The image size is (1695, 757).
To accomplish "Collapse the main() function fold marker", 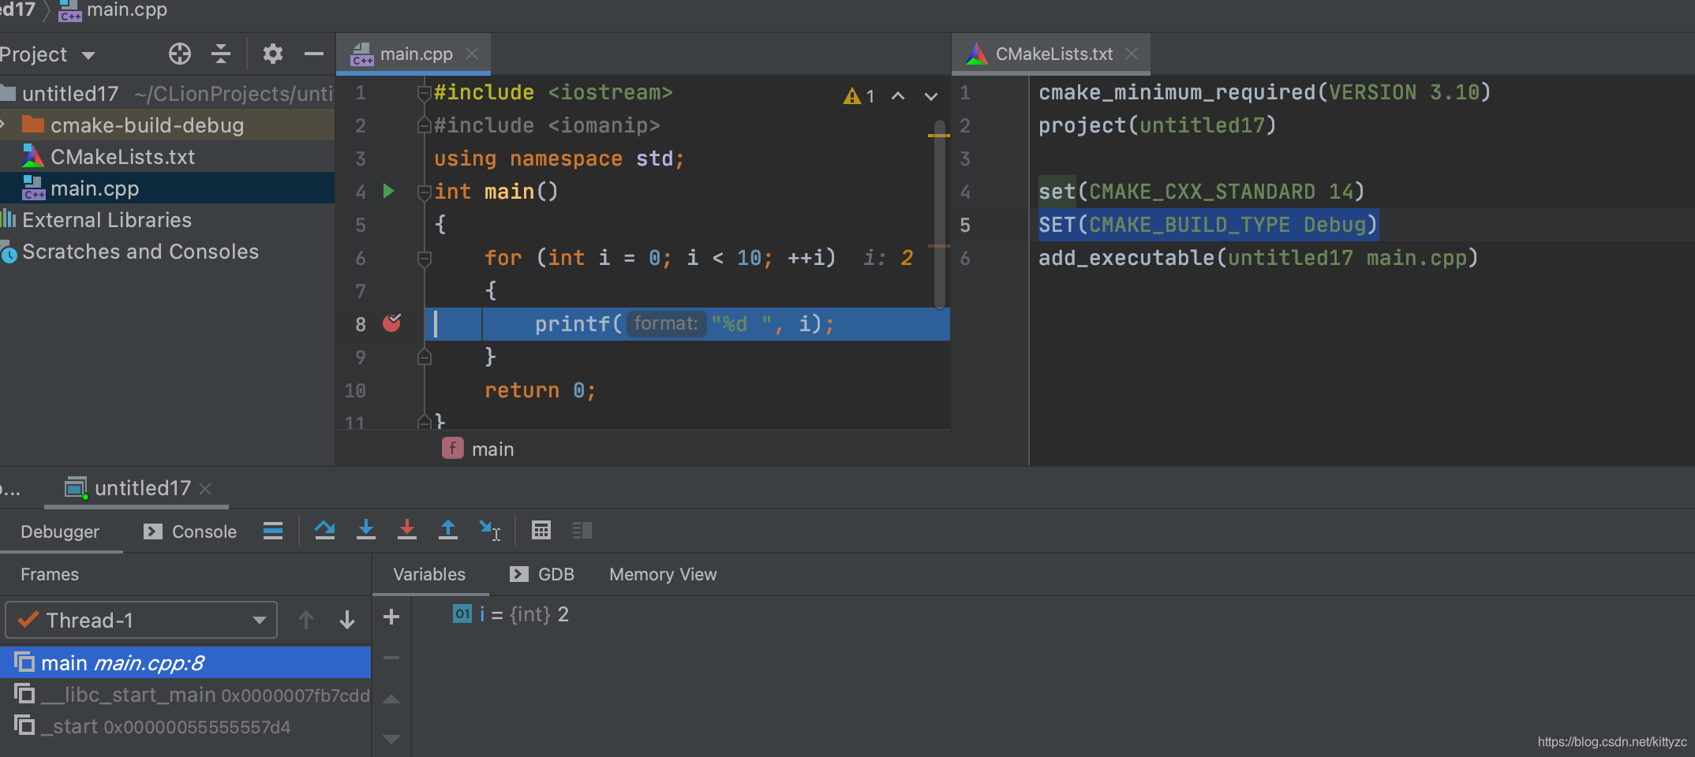I will pyautogui.click(x=424, y=192).
